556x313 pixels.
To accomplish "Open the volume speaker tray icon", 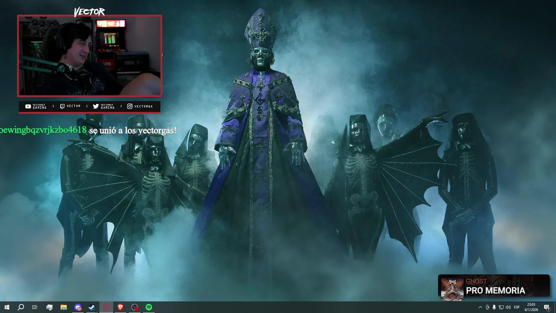I will tap(508, 307).
